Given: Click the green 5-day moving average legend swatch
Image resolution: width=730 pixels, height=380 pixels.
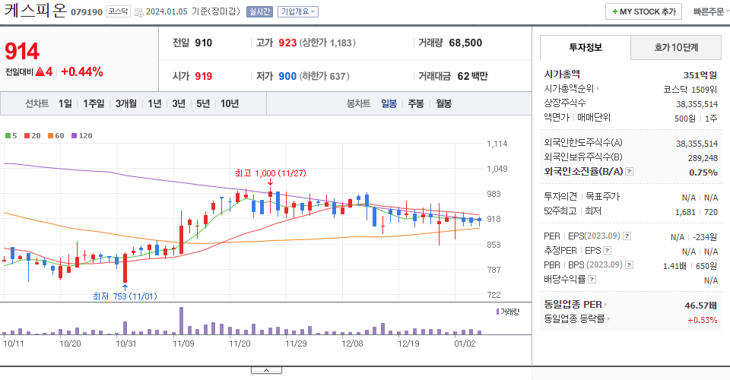Looking at the screenshot, I should (8, 136).
